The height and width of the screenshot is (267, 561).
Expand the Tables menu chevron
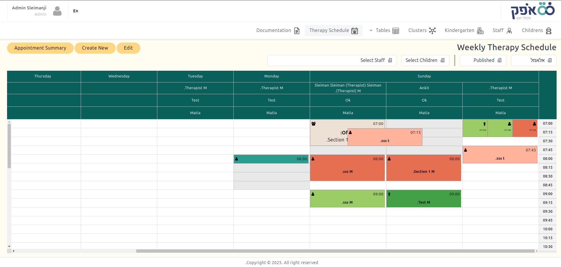(x=371, y=31)
